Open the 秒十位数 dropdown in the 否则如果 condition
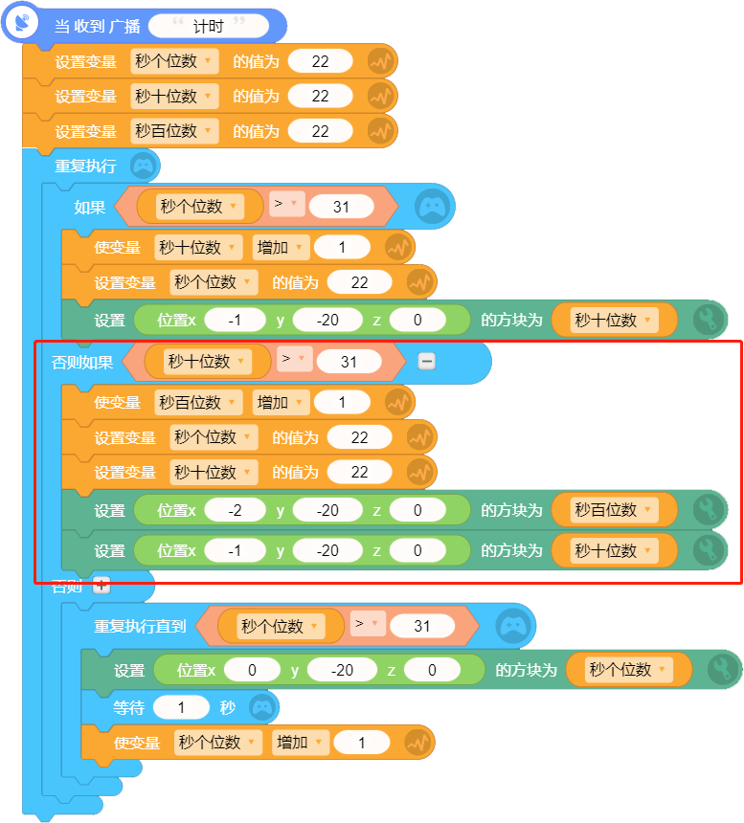 pos(208,361)
